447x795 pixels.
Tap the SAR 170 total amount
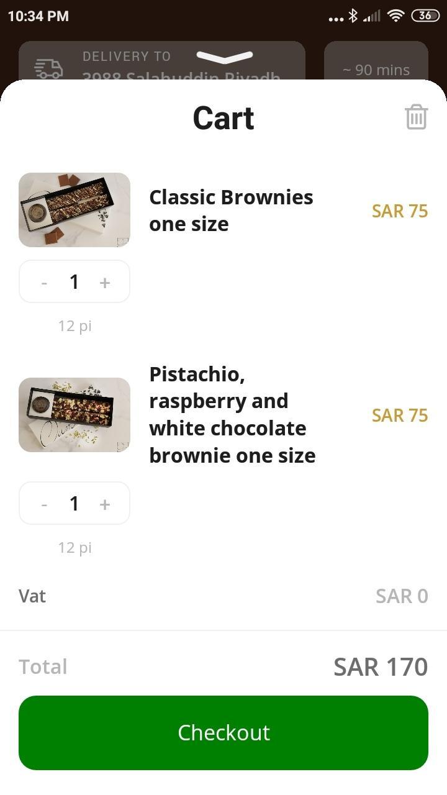380,667
